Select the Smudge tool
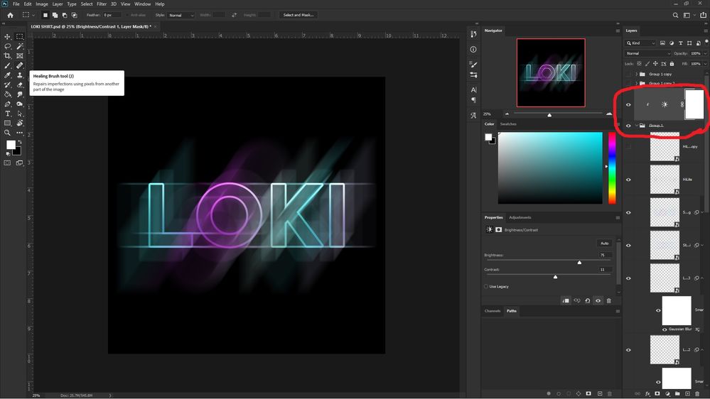Image resolution: width=710 pixels, height=399 pixels. point(19,94)
